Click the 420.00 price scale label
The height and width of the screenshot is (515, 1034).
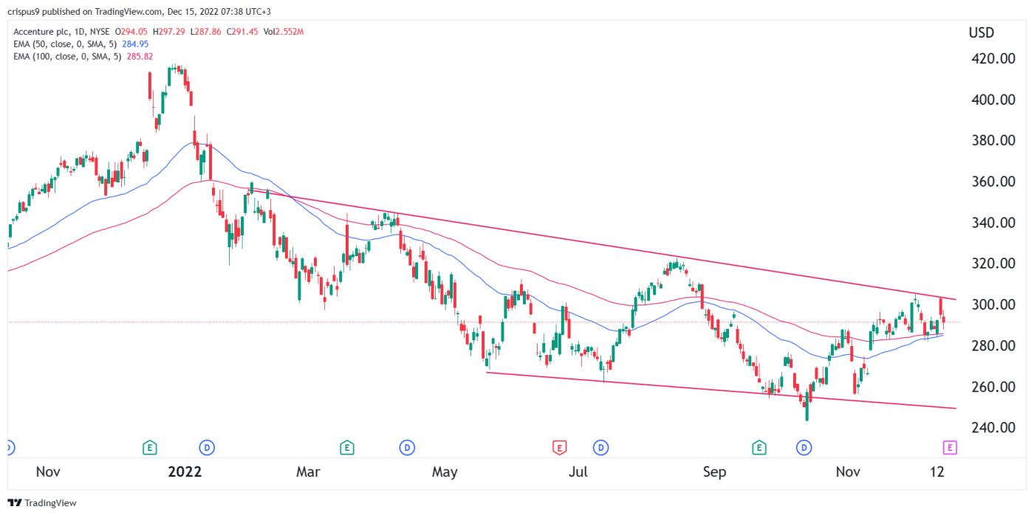pos(993,59)
